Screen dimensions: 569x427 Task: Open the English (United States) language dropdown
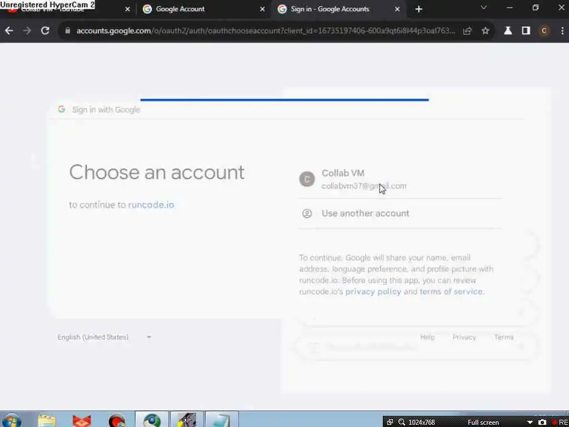click(104, 337)
